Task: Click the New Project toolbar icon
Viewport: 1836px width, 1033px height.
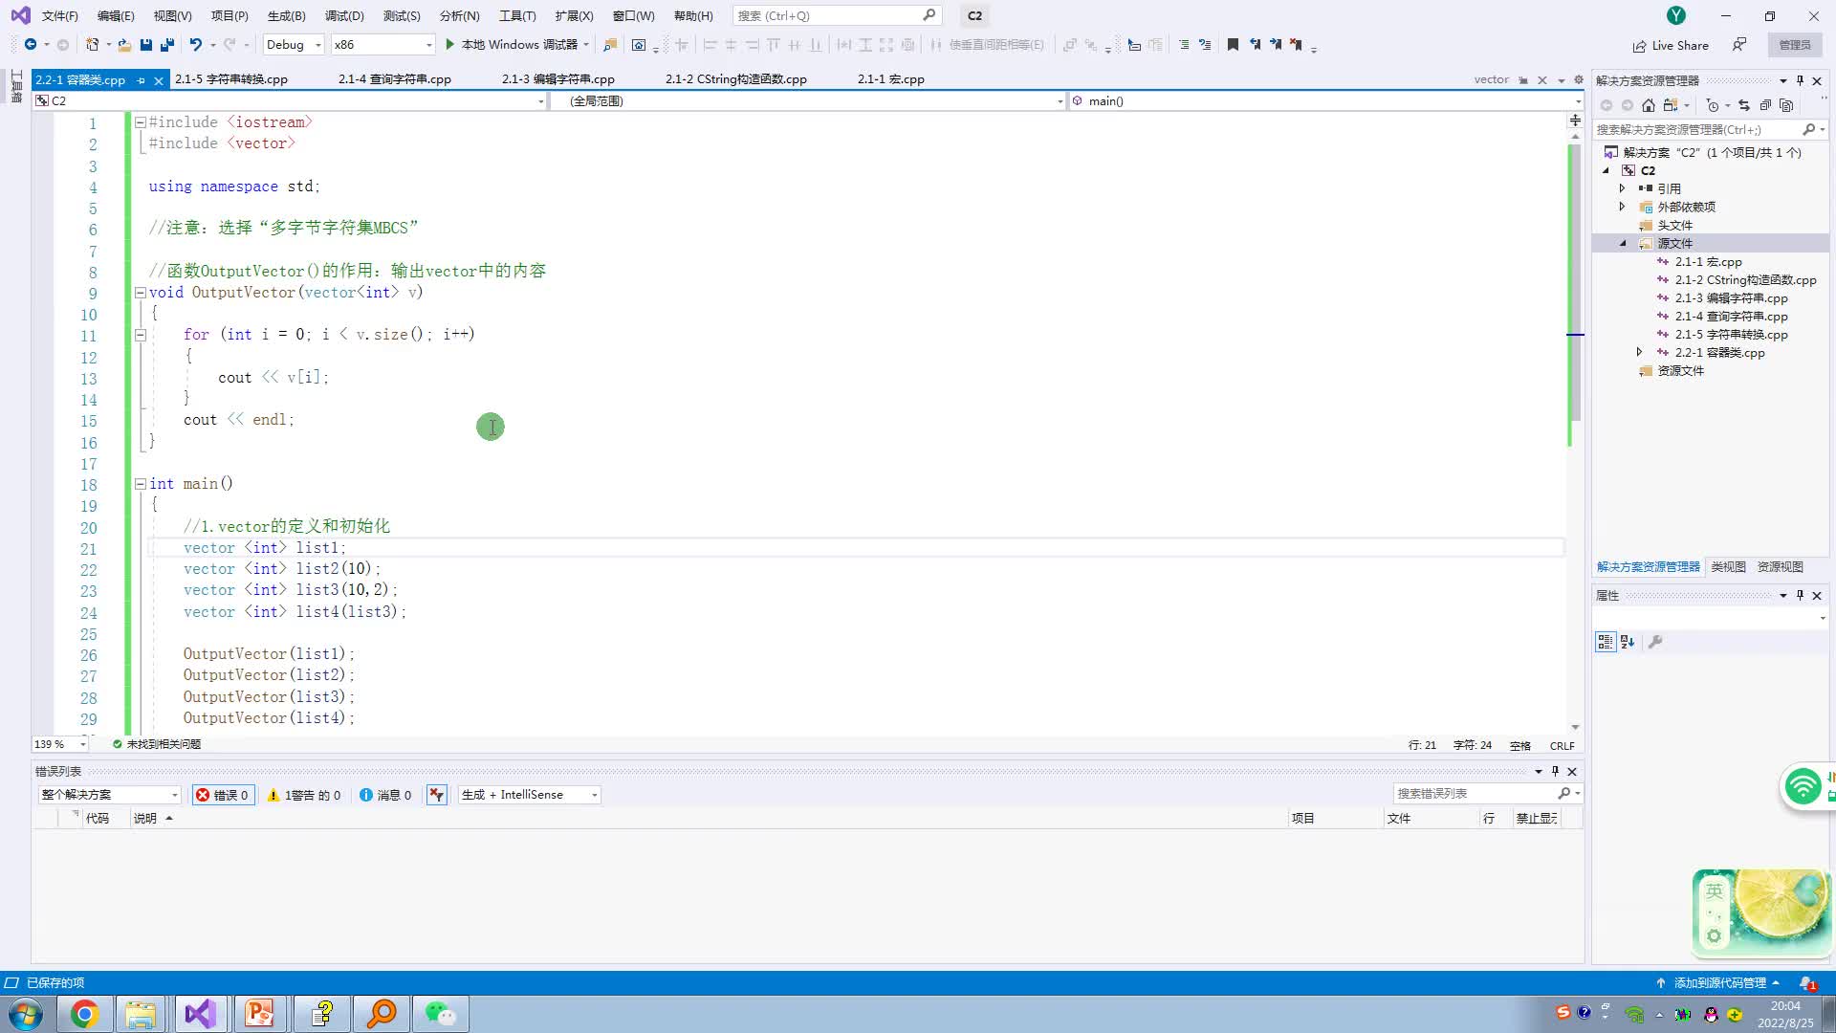Action: pos(92,44)
